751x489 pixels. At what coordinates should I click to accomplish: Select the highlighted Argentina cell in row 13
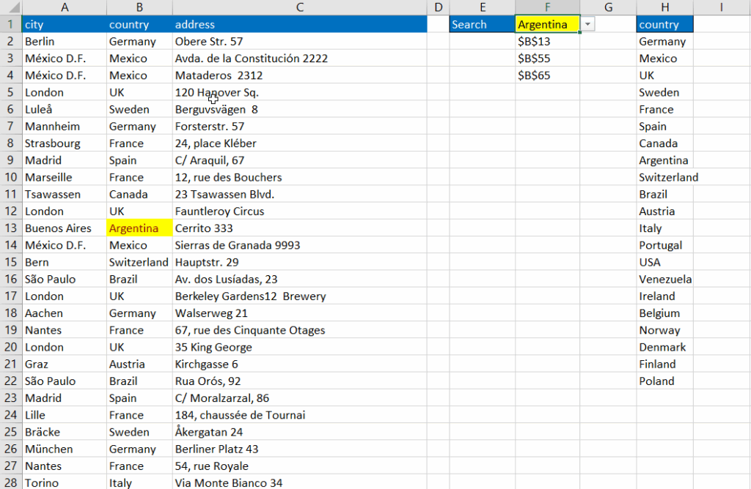click(139, 228)
